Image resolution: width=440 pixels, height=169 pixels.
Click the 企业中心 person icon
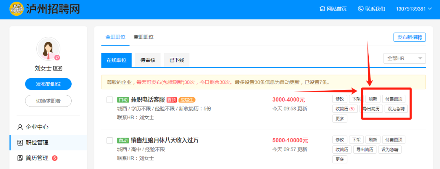click(x=20, y=127)
